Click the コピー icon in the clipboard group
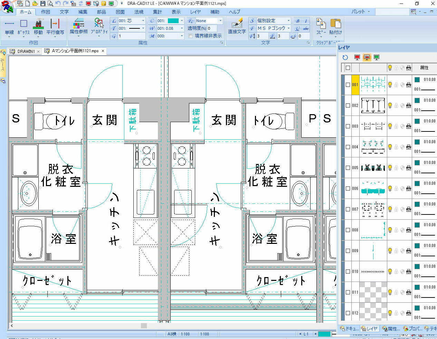 pyautogui.click(x=321, y=26)
